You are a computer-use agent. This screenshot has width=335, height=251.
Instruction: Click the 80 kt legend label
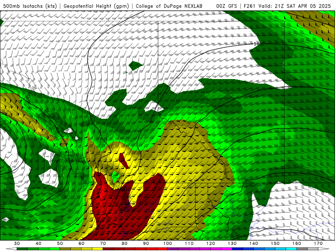click(x=124, y=243)
